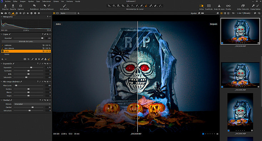Viewport: 262px width, 141px height.
Task: Open the Método Intensidad dropdown
Action: tap(32, 104)
